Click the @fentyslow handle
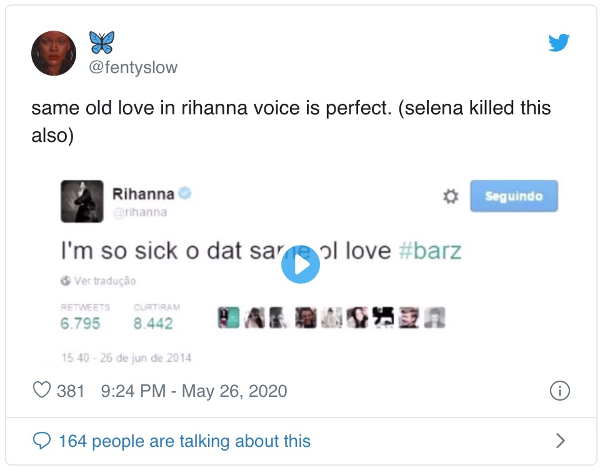This screenshot has width=600, height=470. coord(133,67)
